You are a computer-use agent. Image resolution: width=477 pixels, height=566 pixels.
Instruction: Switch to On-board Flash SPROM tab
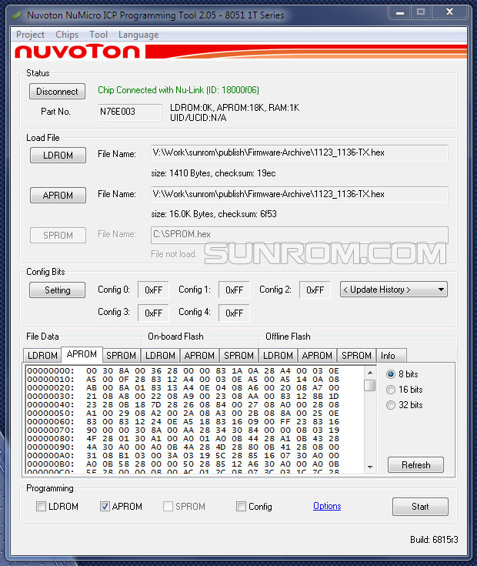click(239, 356)
